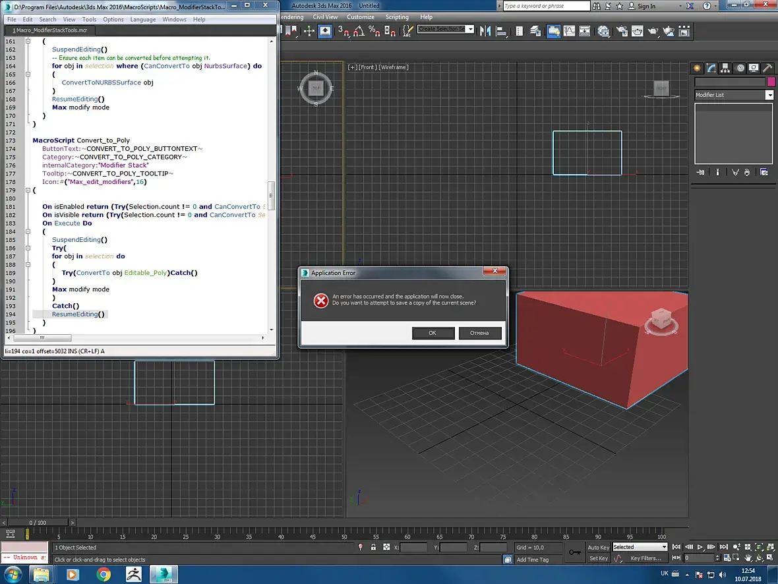The height and width of the screenshot is (584, 778).
Task: Open the Scripting menu
Action: (397, 17)
